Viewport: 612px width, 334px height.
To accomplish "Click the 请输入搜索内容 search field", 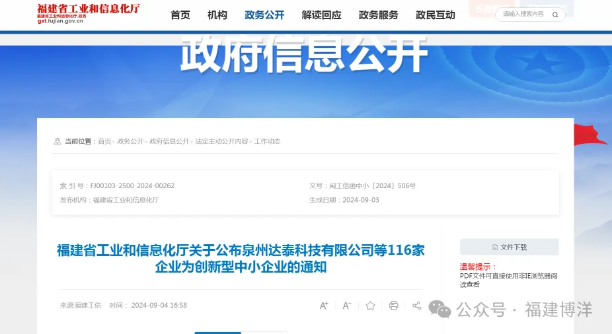I will point(523,15).
